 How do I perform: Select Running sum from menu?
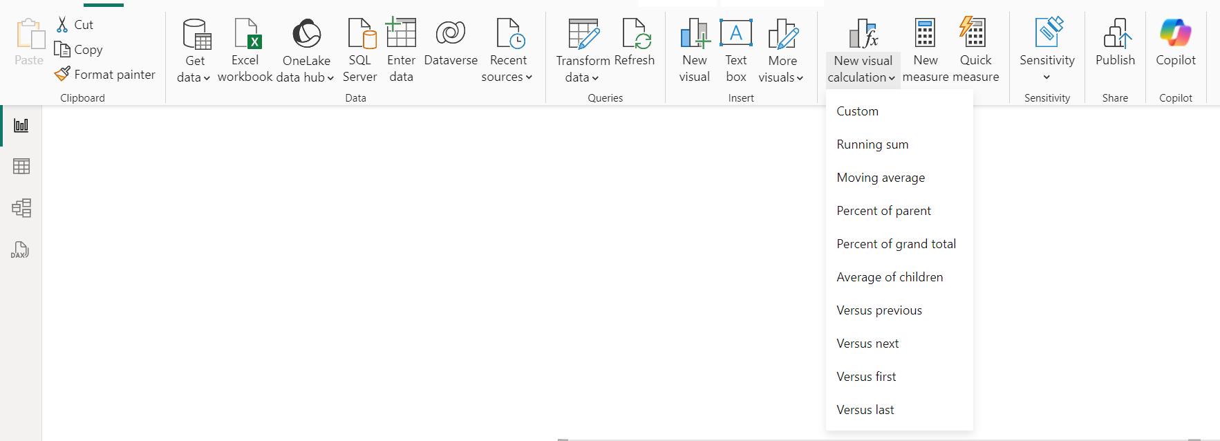[899, 144]
